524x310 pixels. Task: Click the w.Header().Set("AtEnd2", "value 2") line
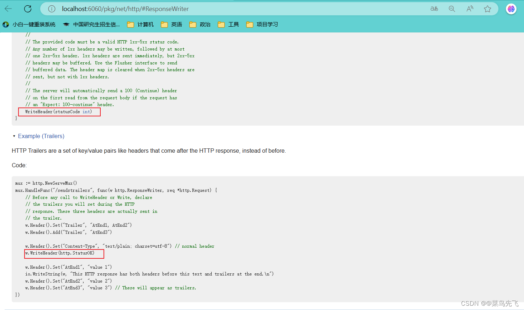69,281
